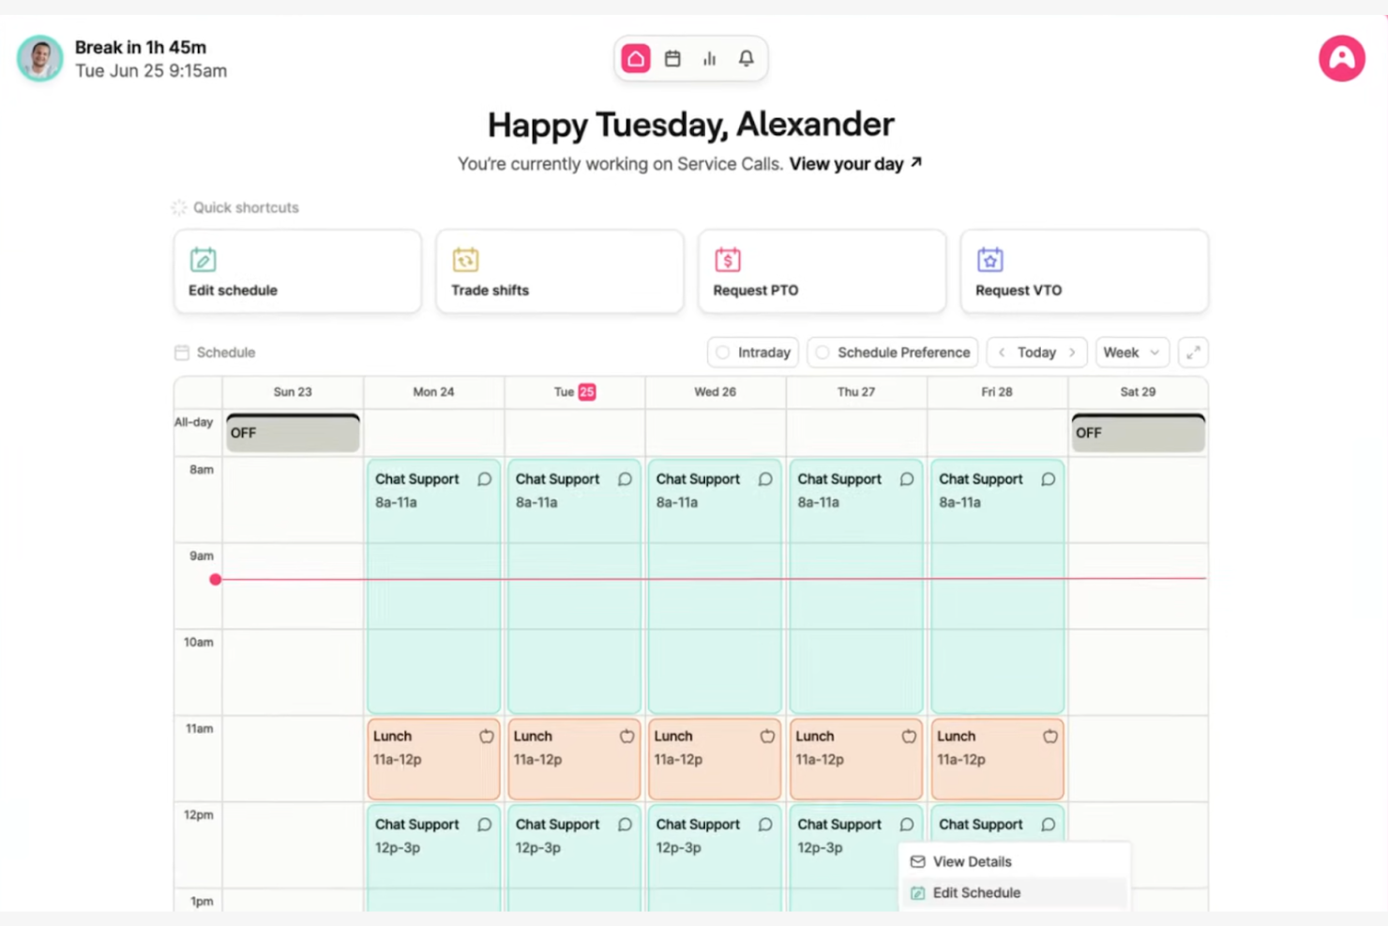
Task: Click the Request VTO star calendar icon
Action: coord(990,260)
